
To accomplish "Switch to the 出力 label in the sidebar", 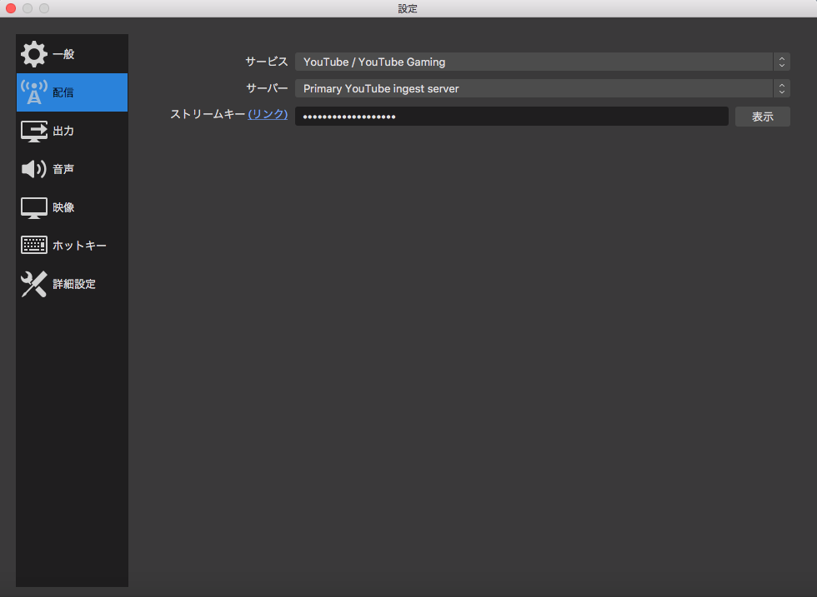I will (x=63, y=132).
